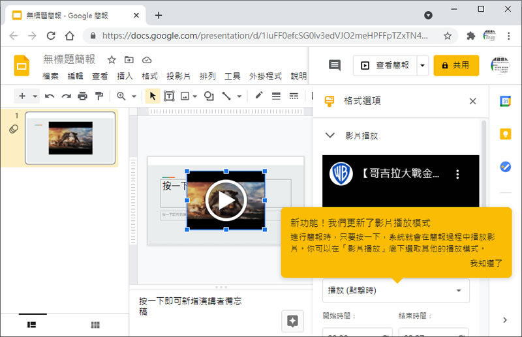Open the 投影片 menu
Viewport: 522px width, 337px height.
(178, 76)
